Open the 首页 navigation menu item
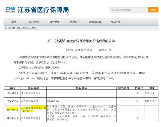 pos(14,22)
